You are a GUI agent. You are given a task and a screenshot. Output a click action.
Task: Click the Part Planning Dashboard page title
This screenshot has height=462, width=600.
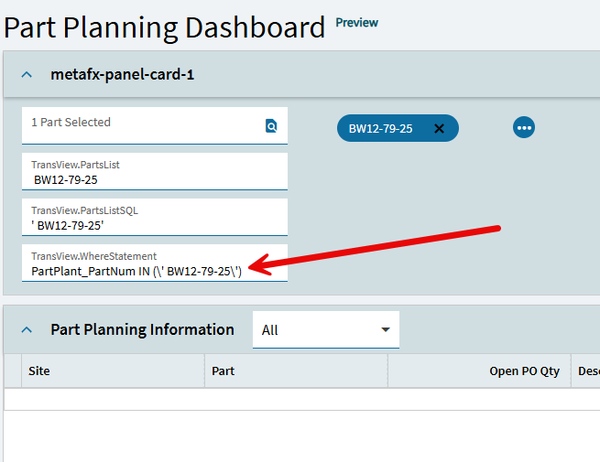pyautogui.click(x=165, y=27)
